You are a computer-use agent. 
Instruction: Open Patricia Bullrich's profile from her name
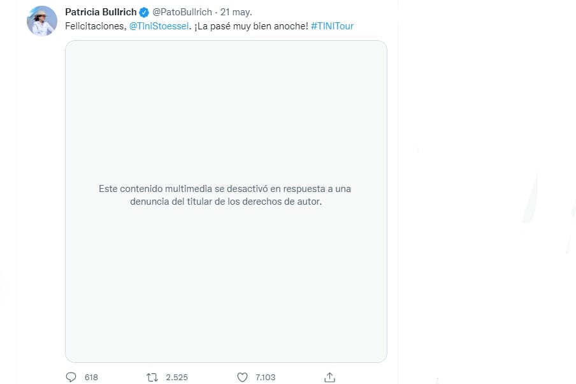point(100,11)
